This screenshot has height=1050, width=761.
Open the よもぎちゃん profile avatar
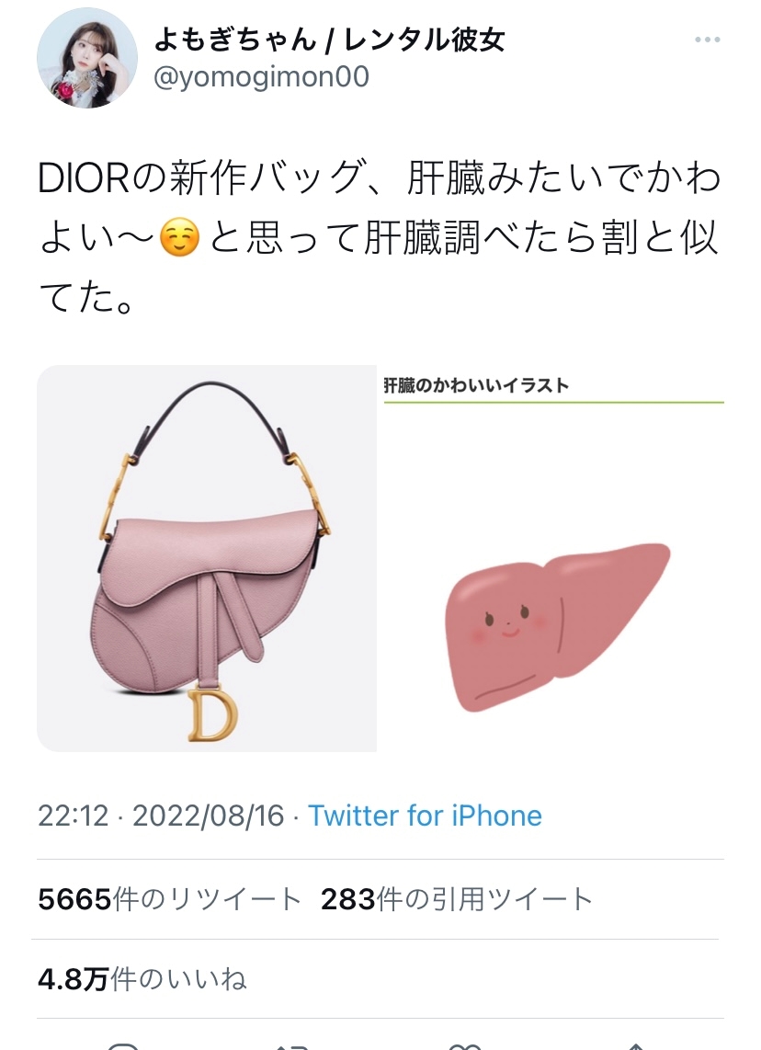click(x=87, y=58)
